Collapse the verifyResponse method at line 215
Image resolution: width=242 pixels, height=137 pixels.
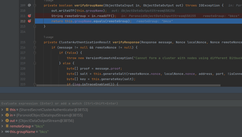[x=35, y=42]
